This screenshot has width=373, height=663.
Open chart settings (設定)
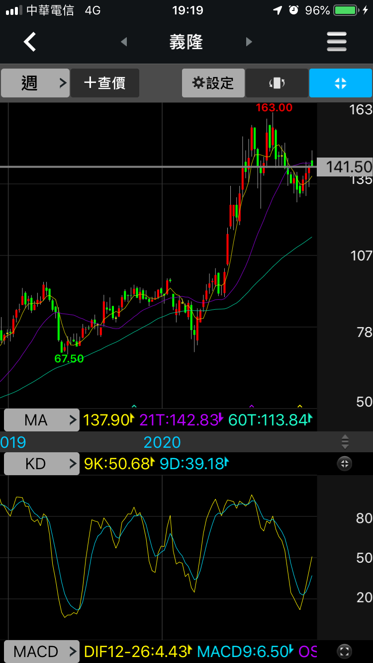click(213, 83)
